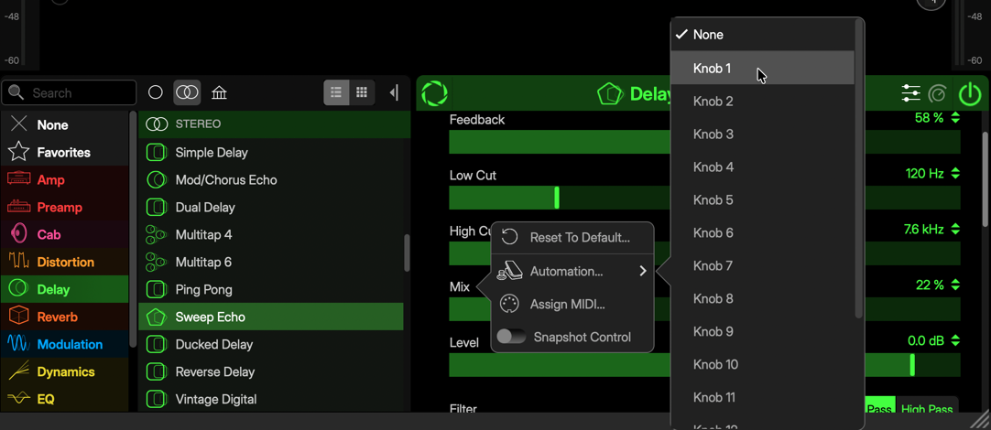The width and height of the screenshot is (991, 430).
Task: Choose the Reverse Delay model
Action: pyautogui.click(x=270, y=372)
